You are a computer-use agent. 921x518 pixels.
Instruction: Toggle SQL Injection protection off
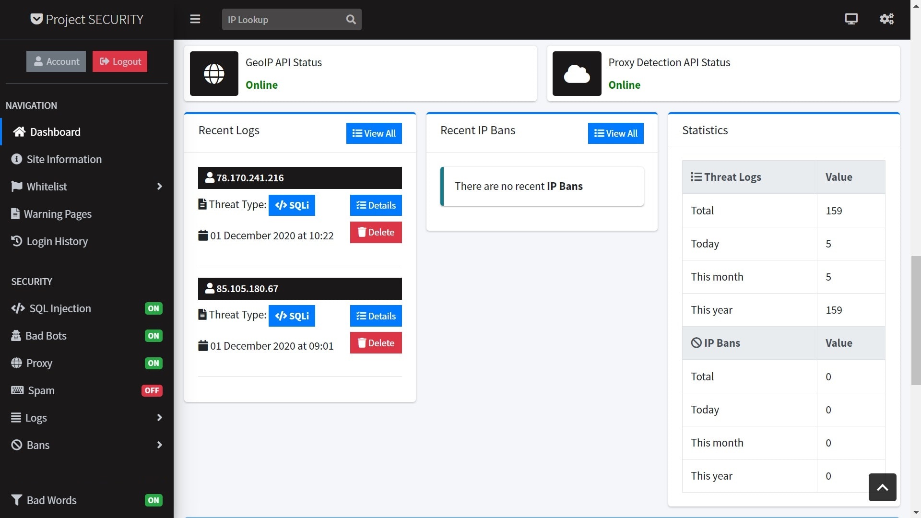pos(153,308)
